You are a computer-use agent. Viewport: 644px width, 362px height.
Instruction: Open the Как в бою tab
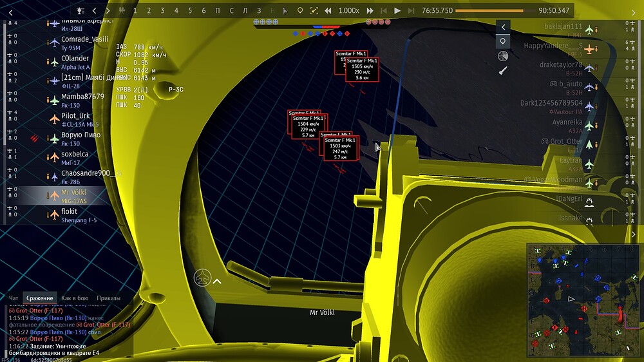[75, 298]
